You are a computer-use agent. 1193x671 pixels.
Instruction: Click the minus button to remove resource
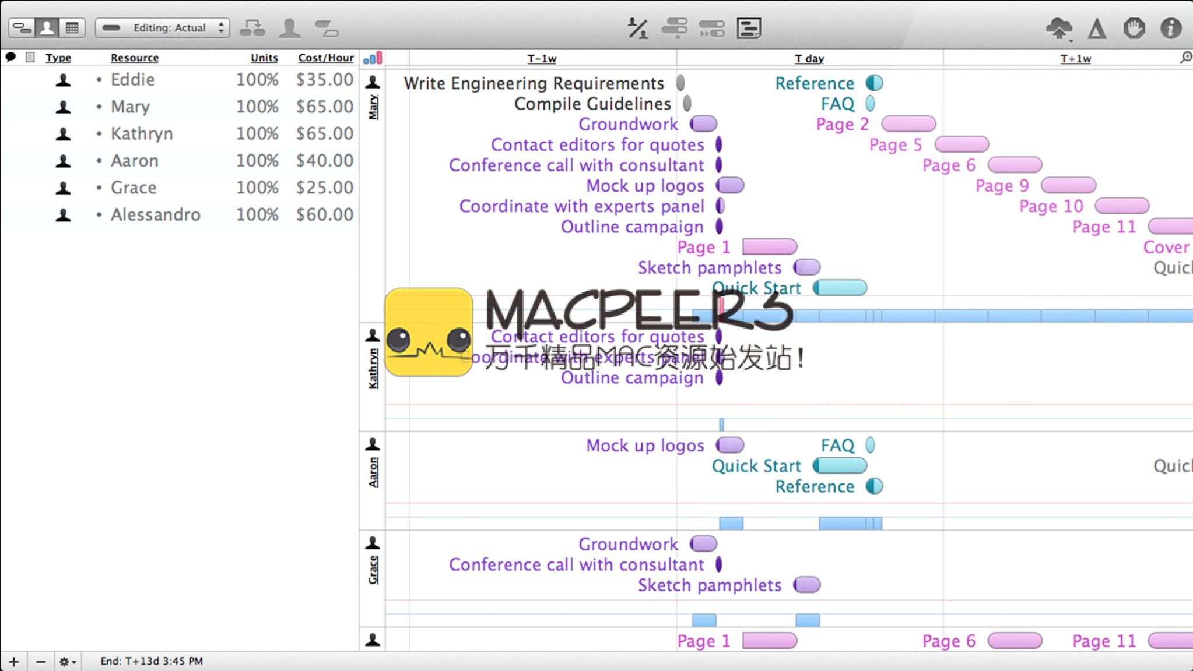pyautogui.click(x=40, y=662)
